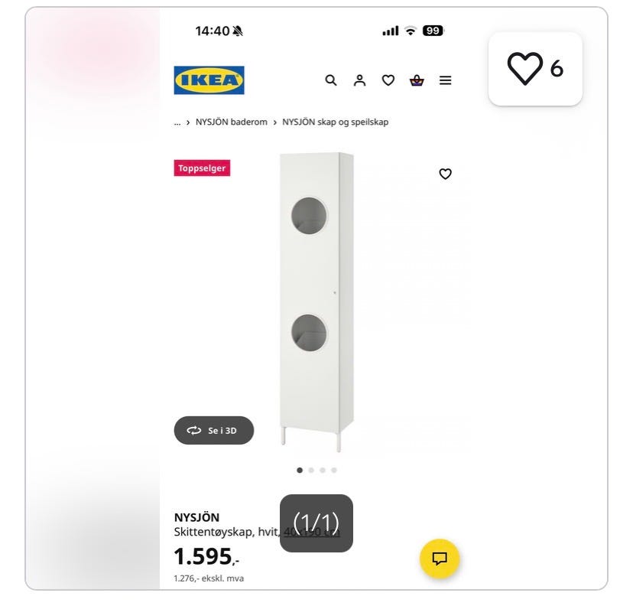Toggle favourite heart on the product image
Screen dimensions: 633x606
click(445, 174)
